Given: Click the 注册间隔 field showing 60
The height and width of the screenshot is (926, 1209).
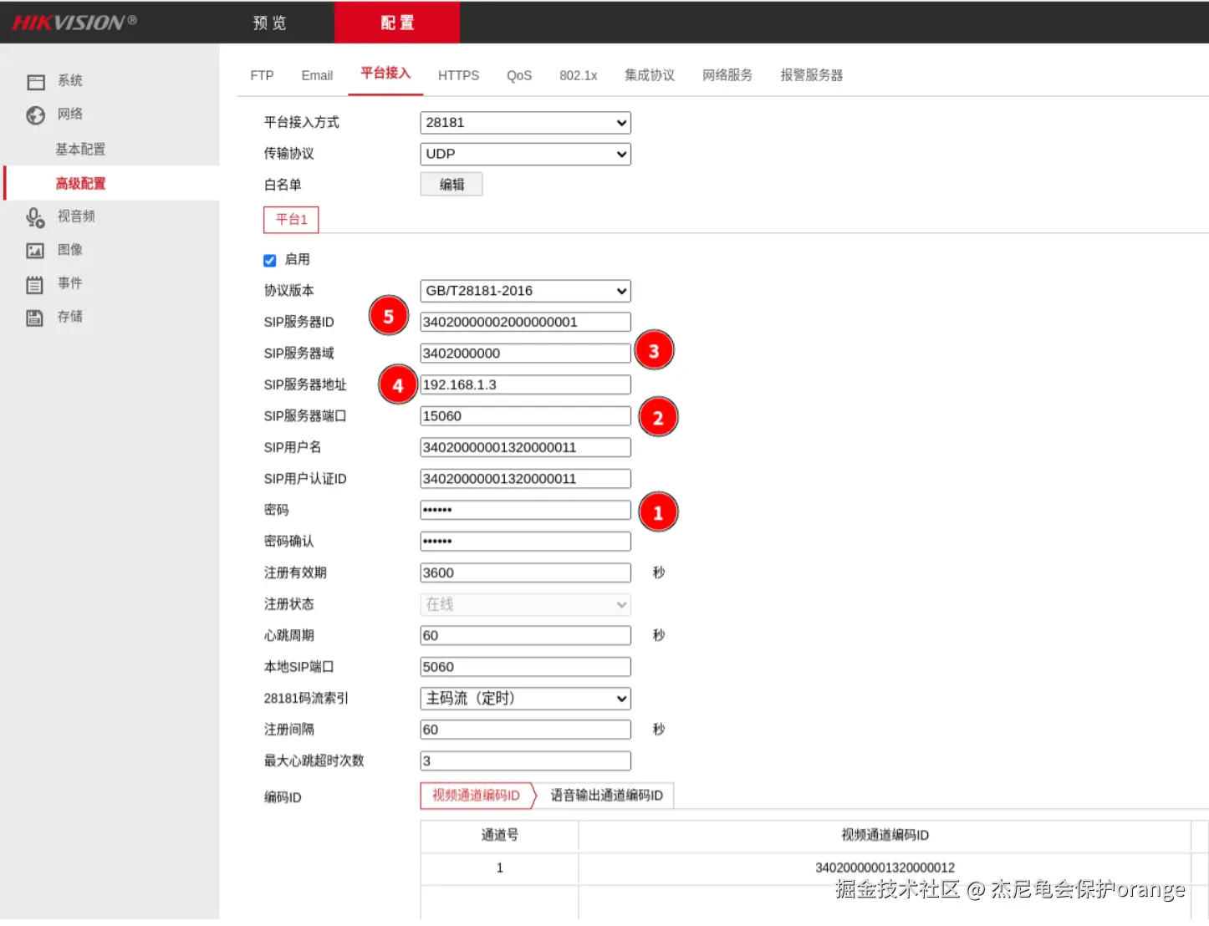Looking at the screenshot, I should click(x=525, y=730).
